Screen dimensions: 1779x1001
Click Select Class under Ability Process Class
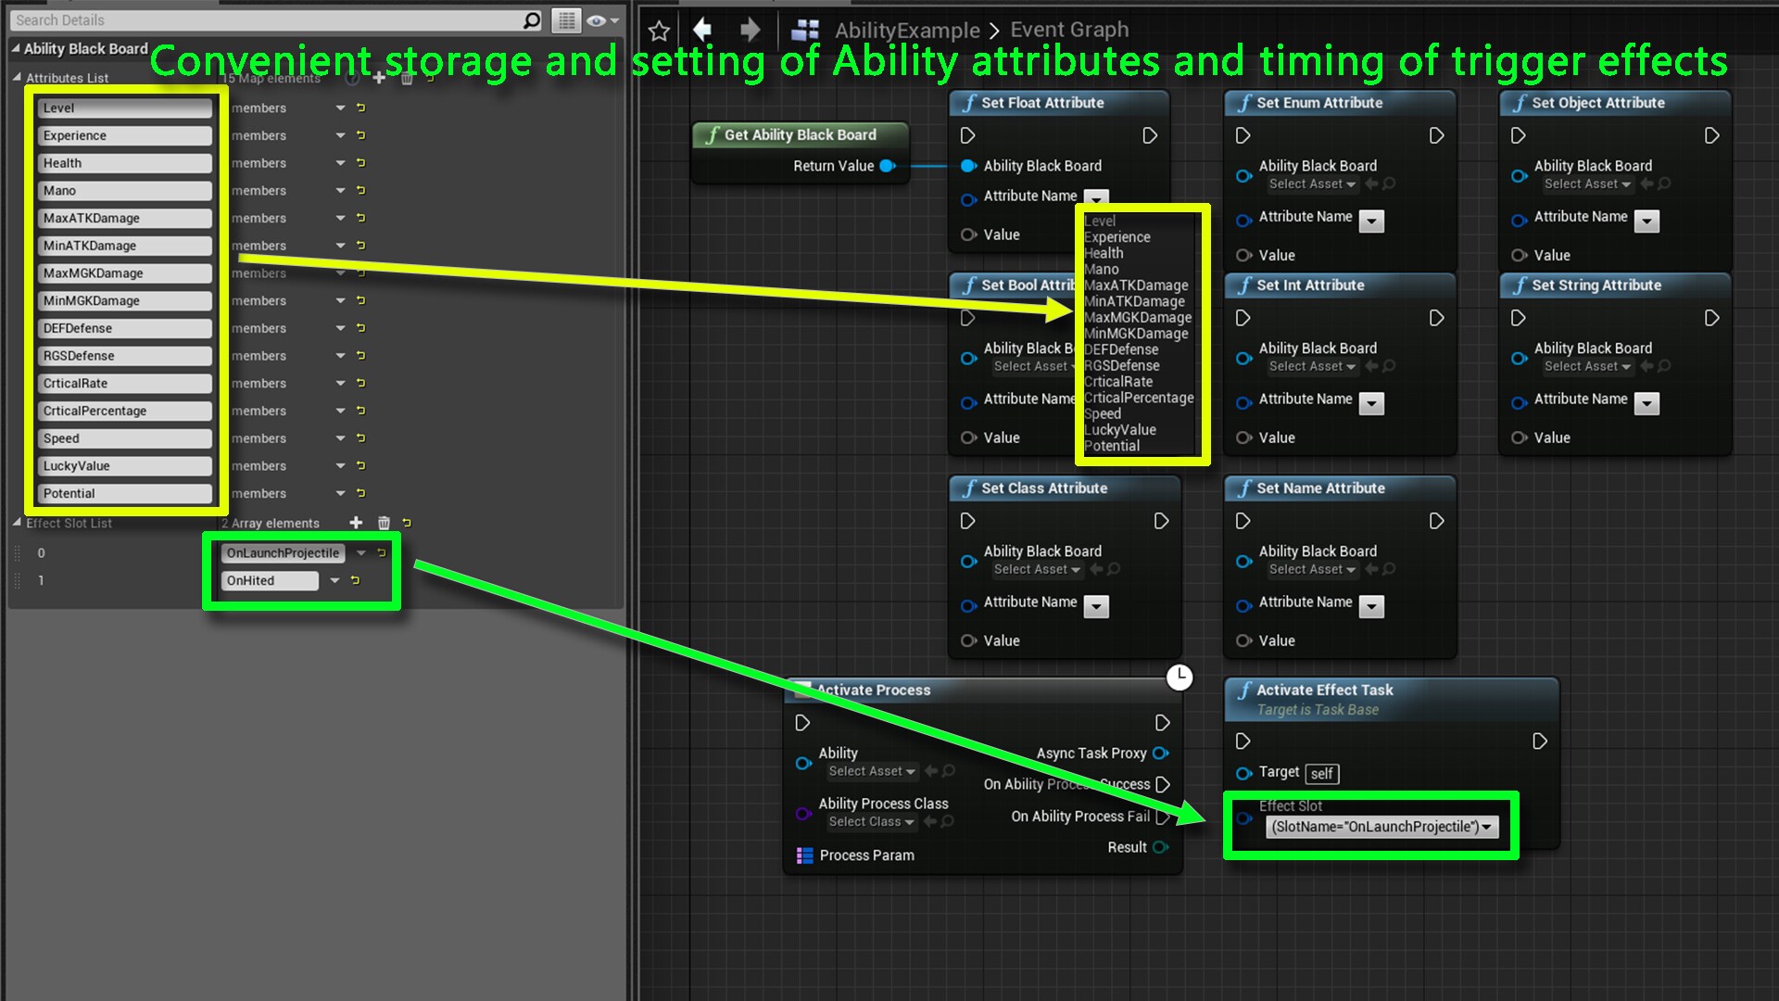(x=869, y=821)
